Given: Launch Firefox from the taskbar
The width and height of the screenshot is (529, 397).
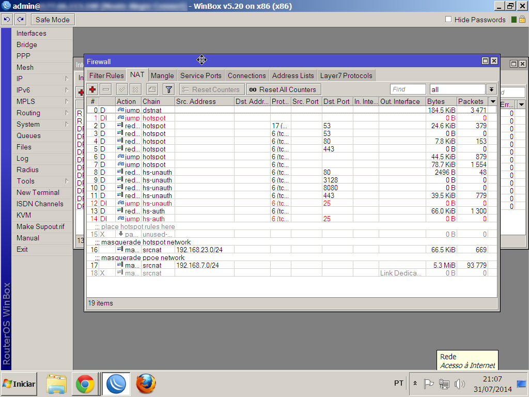Looking at the screenshot, I should (146, 384).
